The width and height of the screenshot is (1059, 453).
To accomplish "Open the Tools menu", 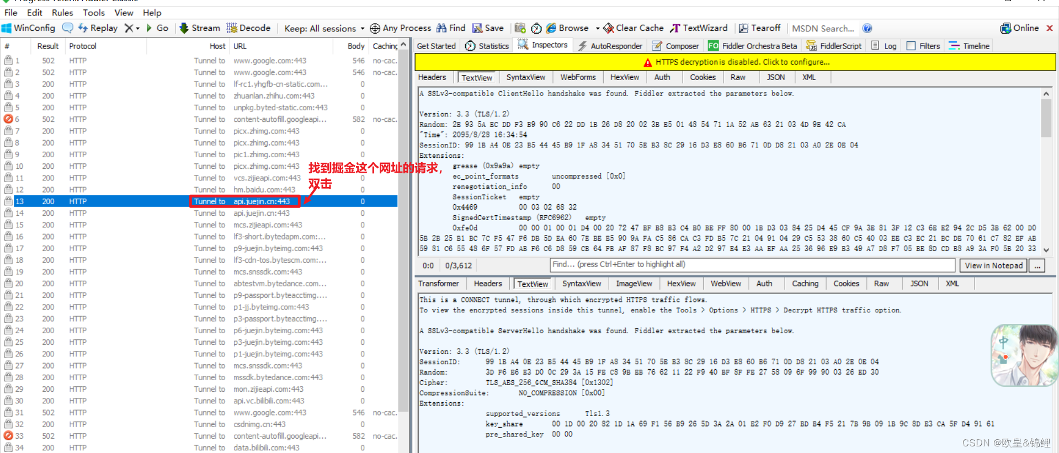I will pyautogui.click(x=94, y=12).
